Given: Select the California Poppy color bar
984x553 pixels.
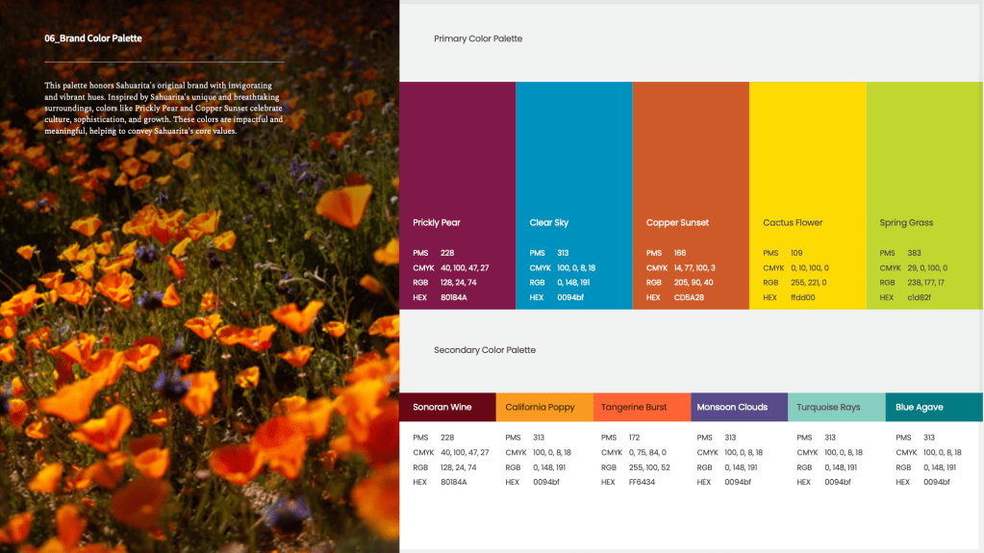Looking at the screenshot, I should pyautogui.click(x=544, y=407).
